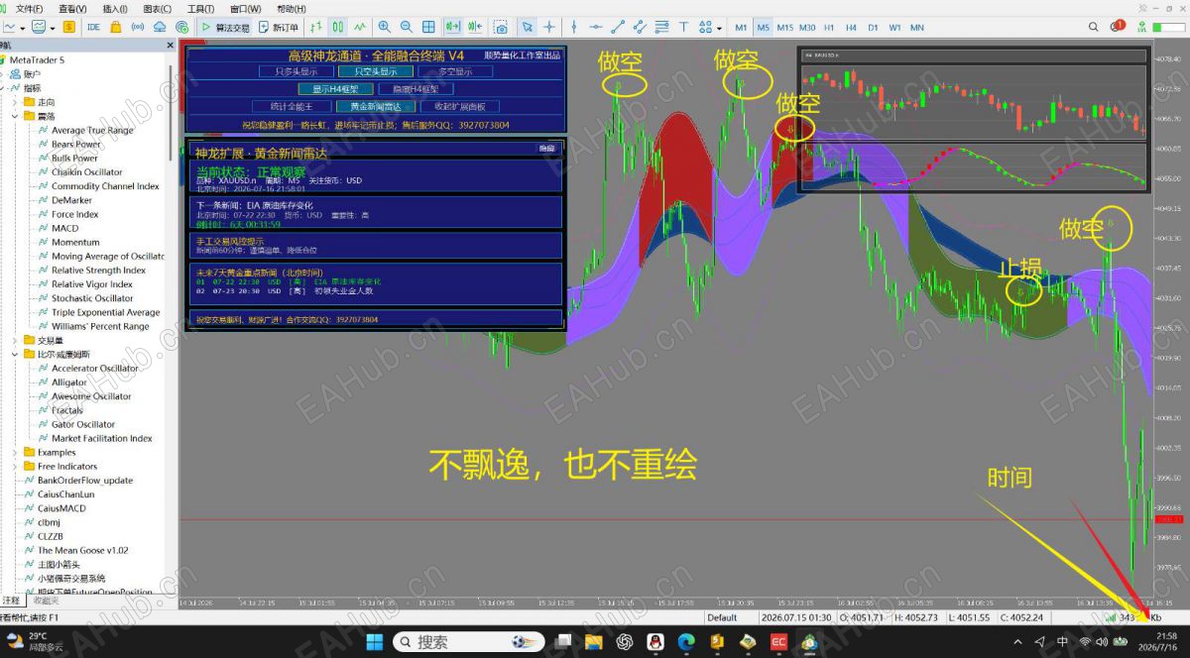Click the market lock bag icon
Viewport: 1190px width, 658px height.
[x=116, y=27]
